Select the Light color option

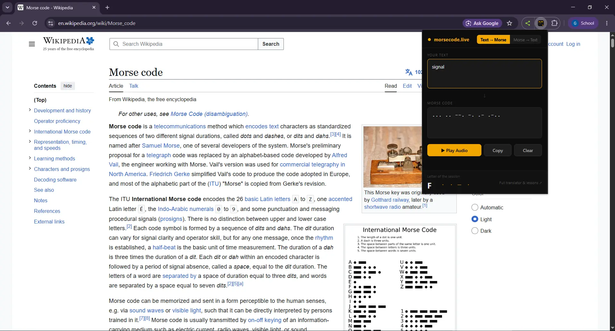475,219
